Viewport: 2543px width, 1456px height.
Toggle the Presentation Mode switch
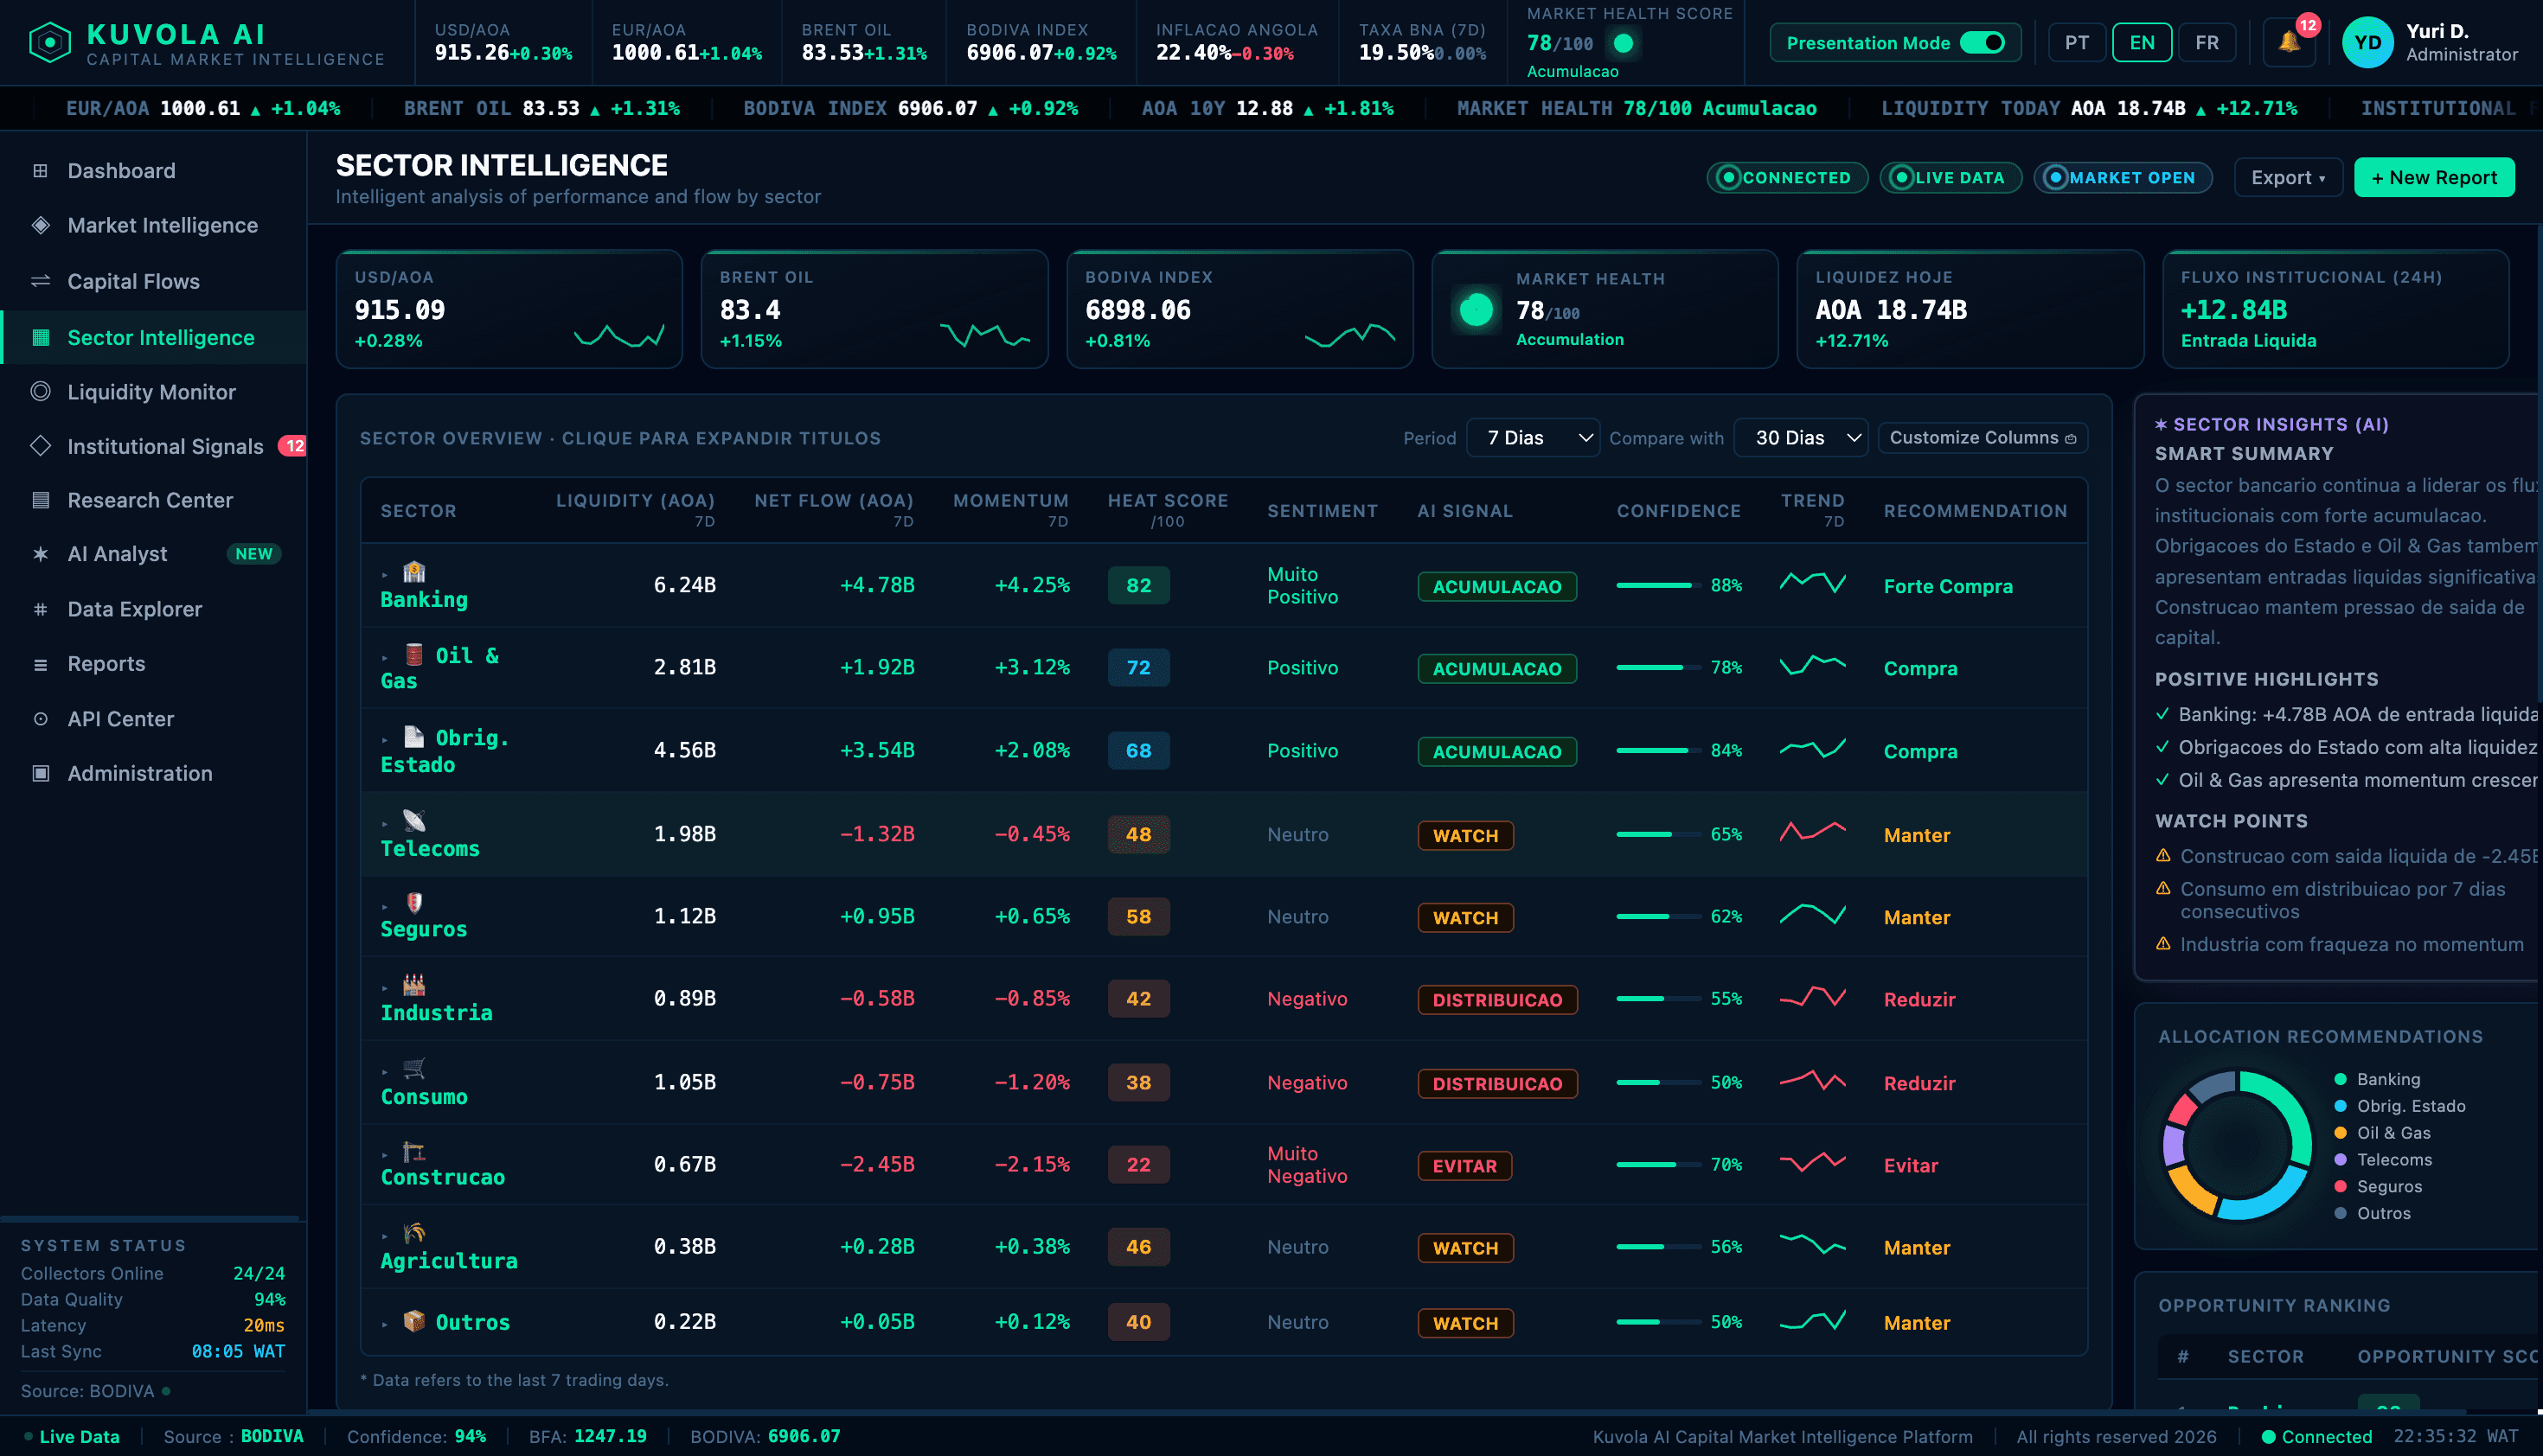pyautogui.click(x=1982, y=43)
